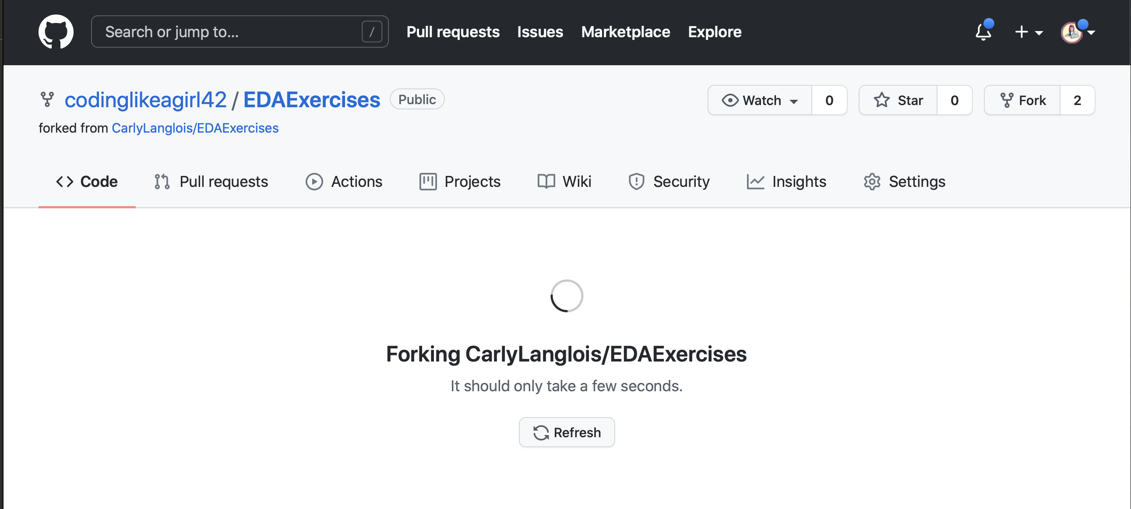This screenshot has height=509, width=1131.
Task: Click Refresh to reload forking status
Action: tap(566, 432)
